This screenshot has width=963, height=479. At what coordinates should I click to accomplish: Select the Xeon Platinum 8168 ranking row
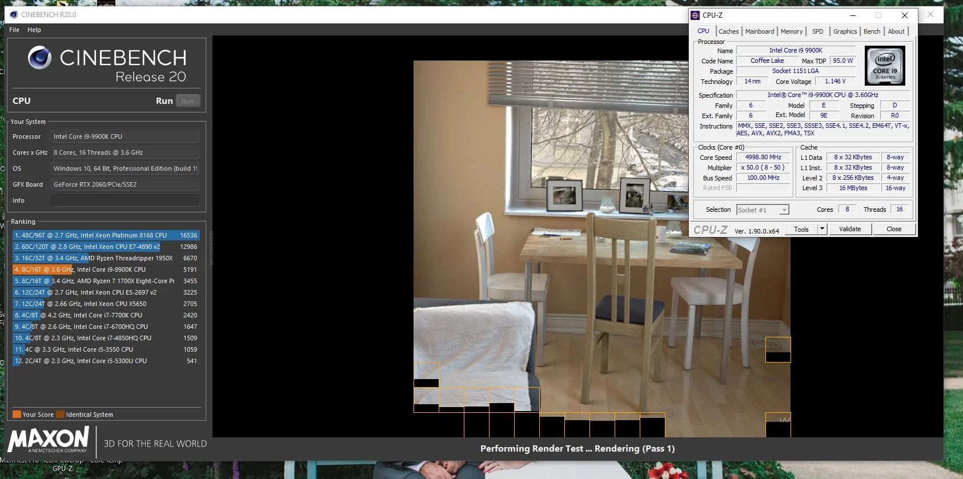click(106, 235)
